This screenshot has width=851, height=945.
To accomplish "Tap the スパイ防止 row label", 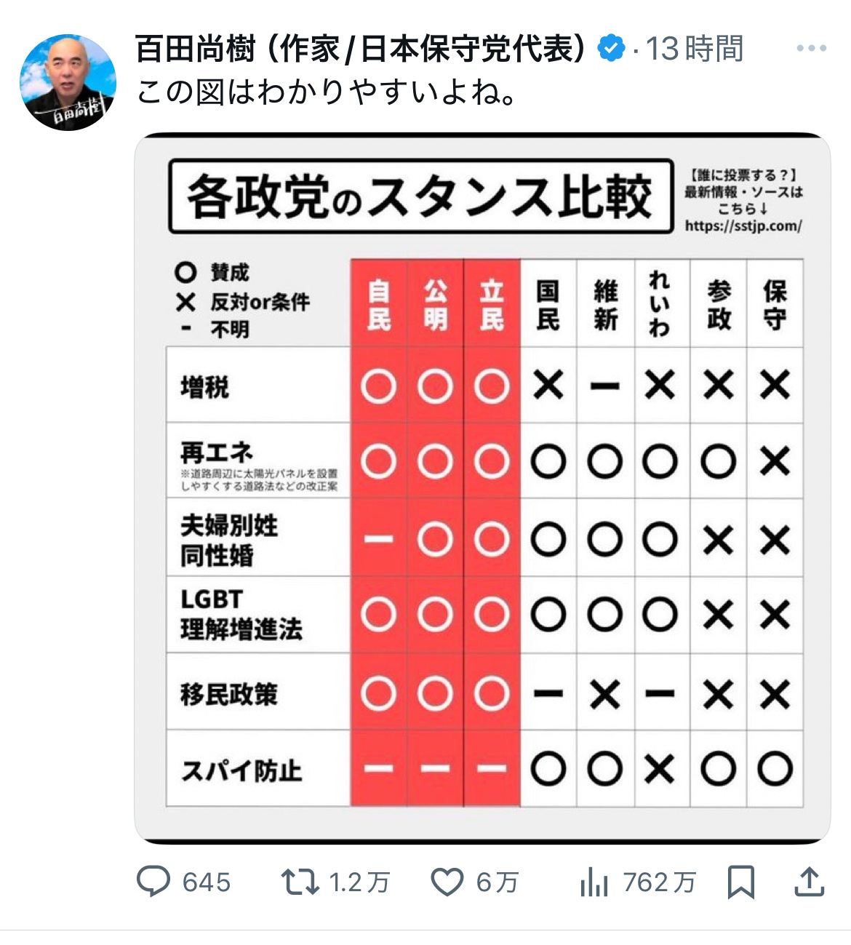I will [x=241, y=770].
